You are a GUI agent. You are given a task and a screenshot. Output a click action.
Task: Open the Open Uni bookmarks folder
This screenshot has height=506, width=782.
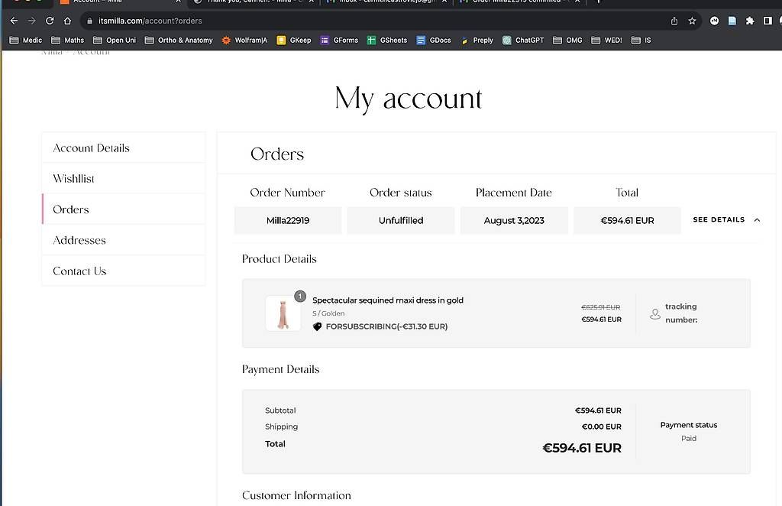tap(115, 40)
